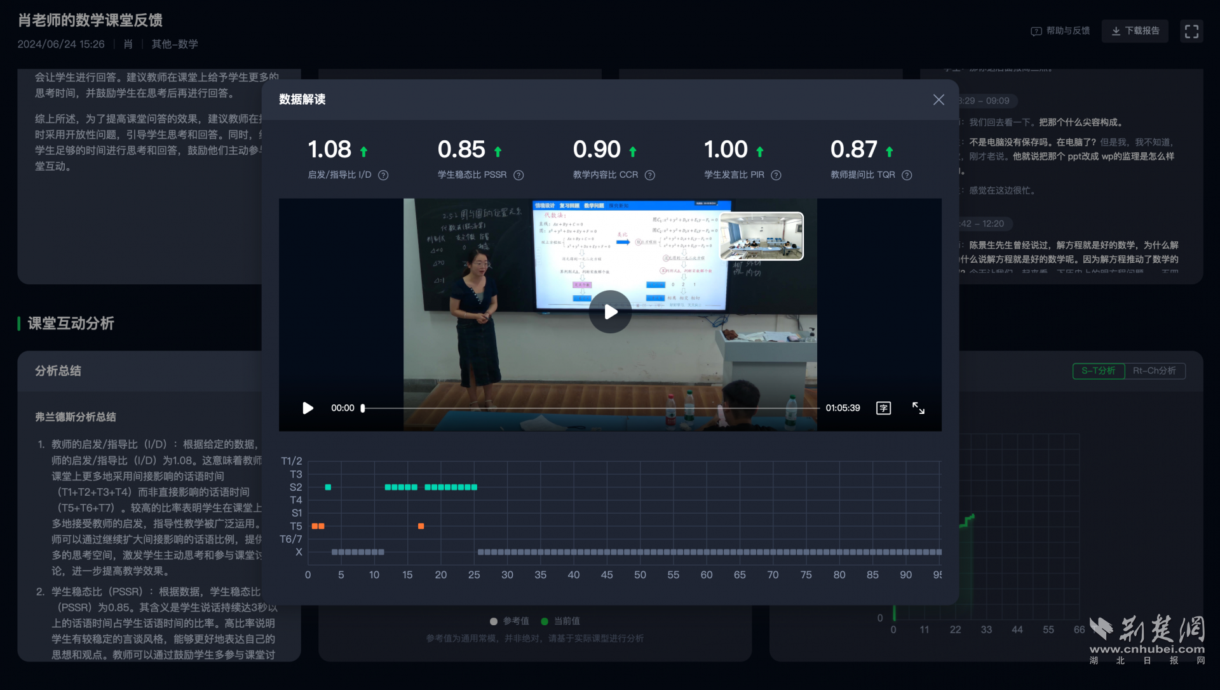Screen dimensions: 1220x690
Task: Click first teal S2 marker on timeline
Action: [x=328, y=488]
